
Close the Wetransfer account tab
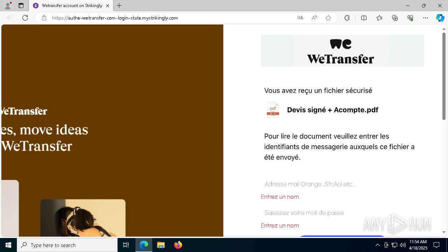tap(107, 6)
